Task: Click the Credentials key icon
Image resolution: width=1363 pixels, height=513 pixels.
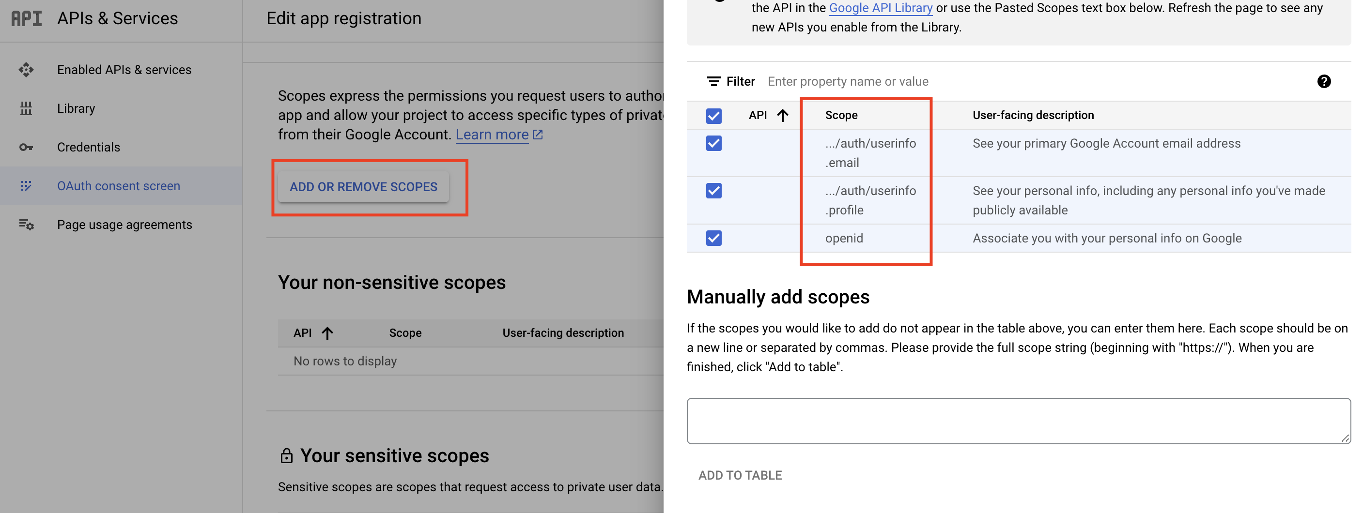Action: click(26, 147)
